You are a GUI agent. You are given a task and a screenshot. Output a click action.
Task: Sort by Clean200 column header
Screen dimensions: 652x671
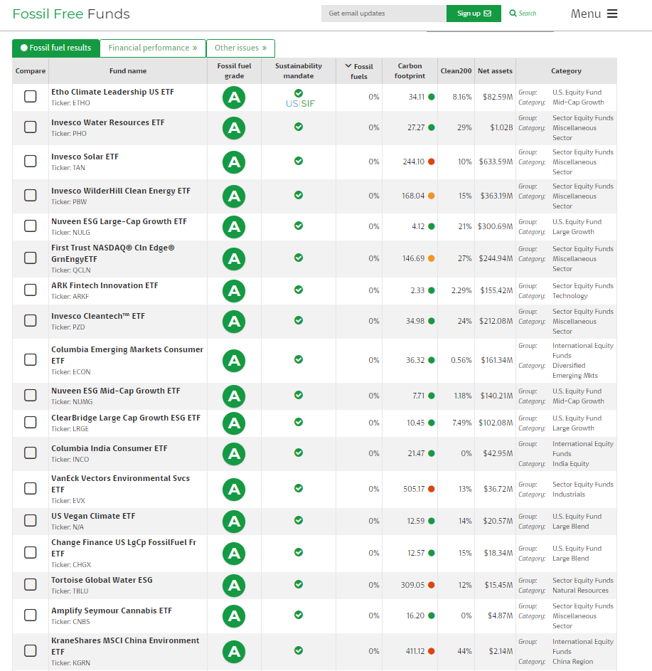456,71
